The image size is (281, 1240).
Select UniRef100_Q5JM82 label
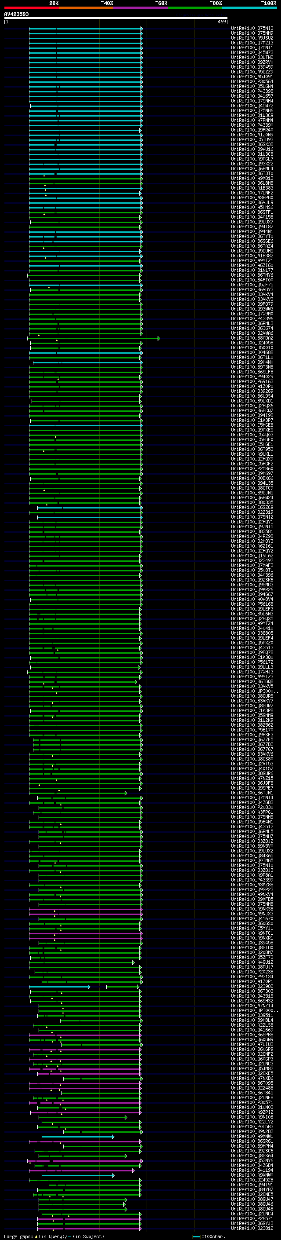[252, 1068]
